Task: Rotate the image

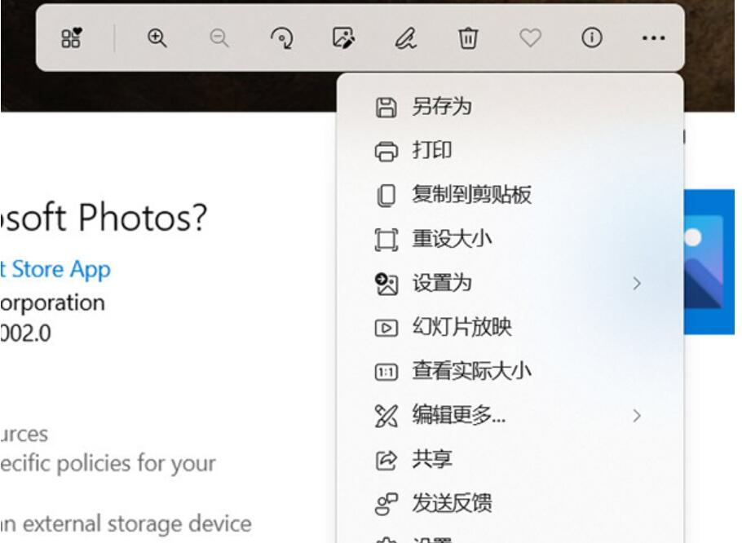Action: (x=281, y=38)
